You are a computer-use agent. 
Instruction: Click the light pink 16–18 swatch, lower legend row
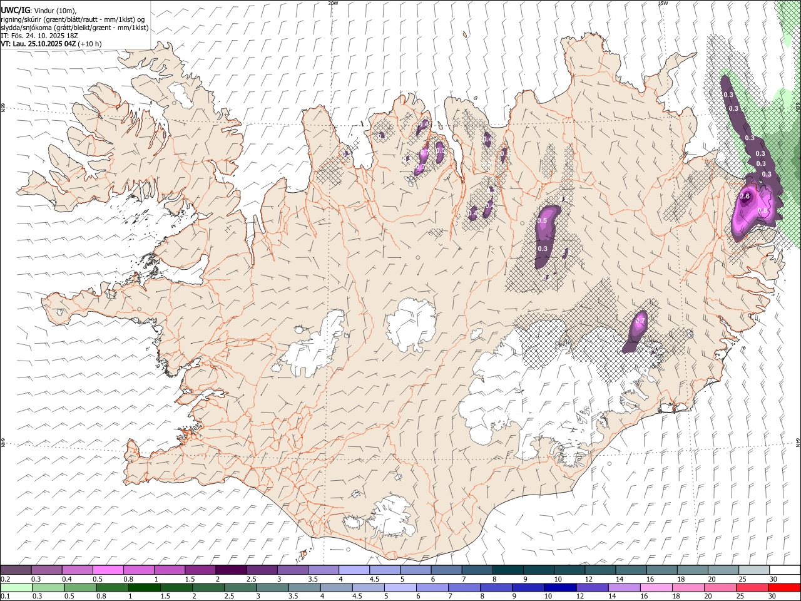pyautogui.click(x=656, y=587)
